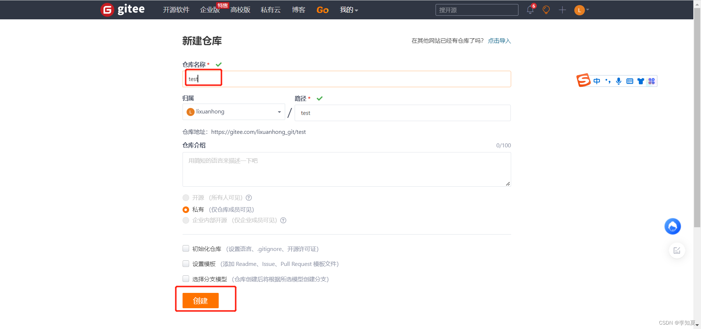The width and height of the screenshot is (701, 329).
Task: Check the 设置模板 checkbox
Action: pos(186,264)
